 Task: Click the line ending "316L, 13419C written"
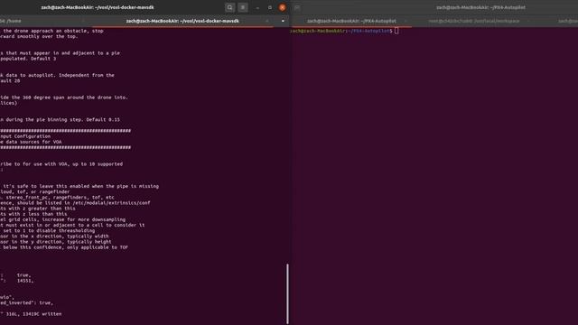[31, 314]
